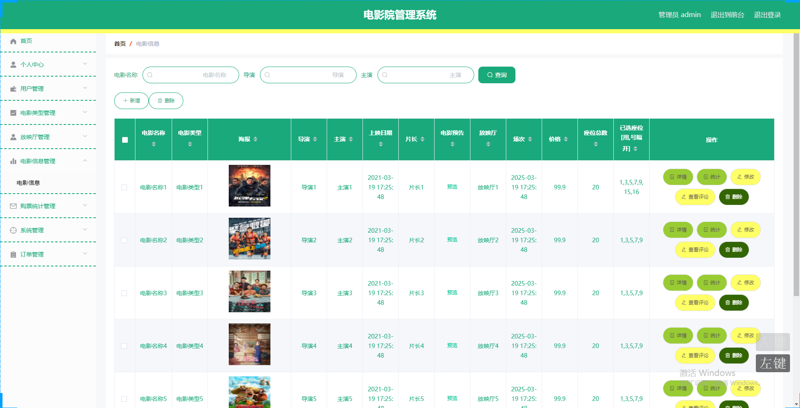
Task: Select 电影信息 in the sidebar submenu
Action: click(28, 182)
